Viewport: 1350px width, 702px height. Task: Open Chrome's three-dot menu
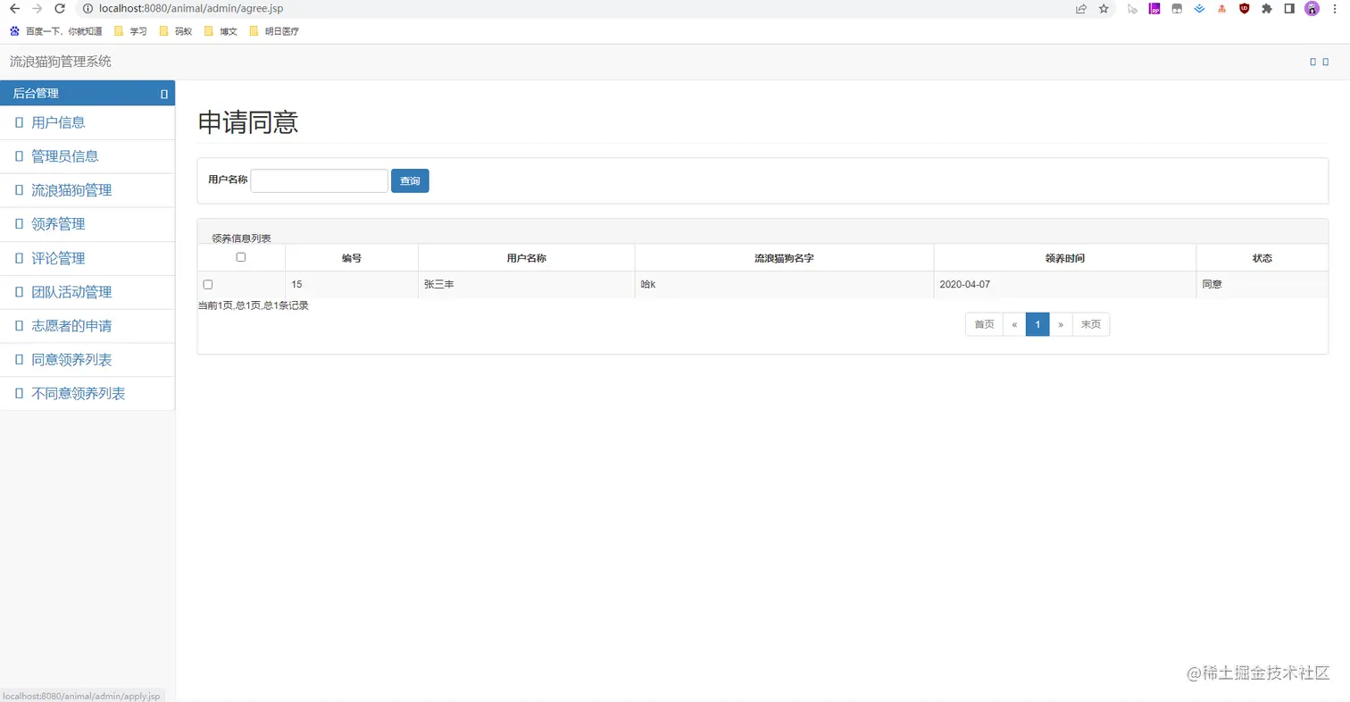1334,9
